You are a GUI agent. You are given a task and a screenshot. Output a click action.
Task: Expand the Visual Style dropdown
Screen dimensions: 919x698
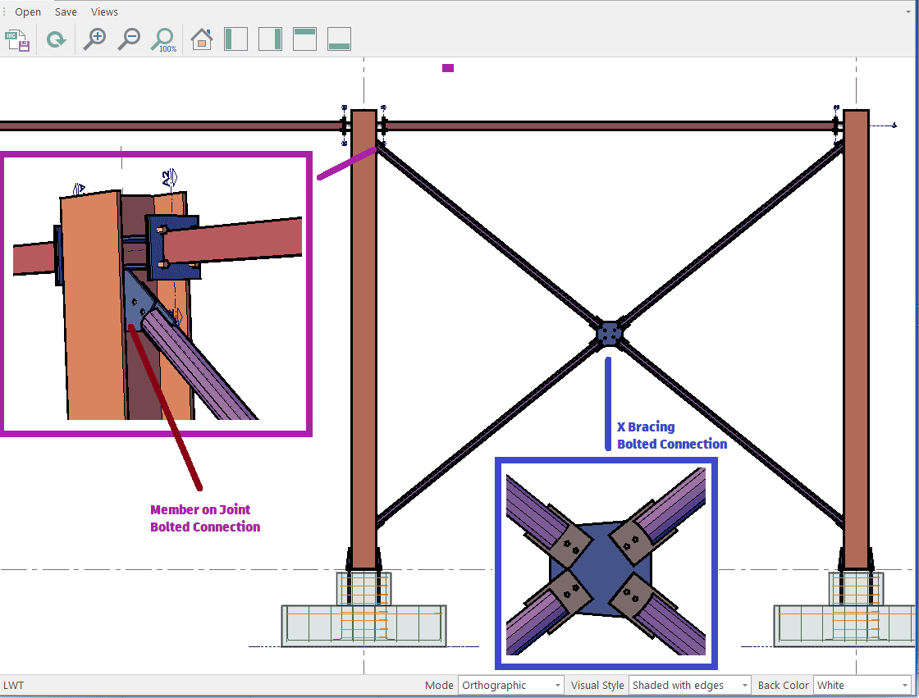[689, 686]
